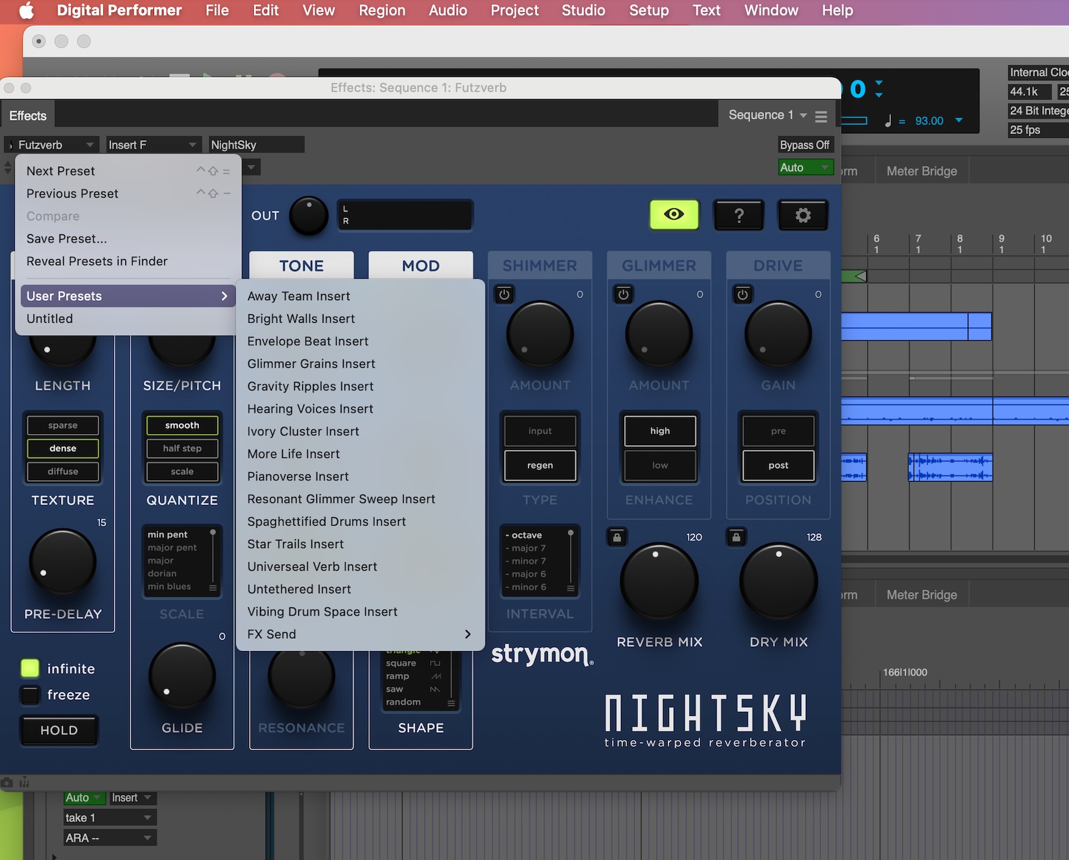Open the Studio menu in menu bar
This screenshot has height=860, width=1069.
[x=583, y=11]
